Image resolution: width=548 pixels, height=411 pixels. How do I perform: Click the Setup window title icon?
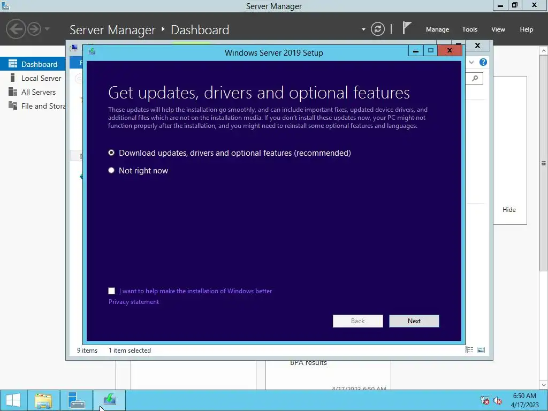[x=92, y=51]
